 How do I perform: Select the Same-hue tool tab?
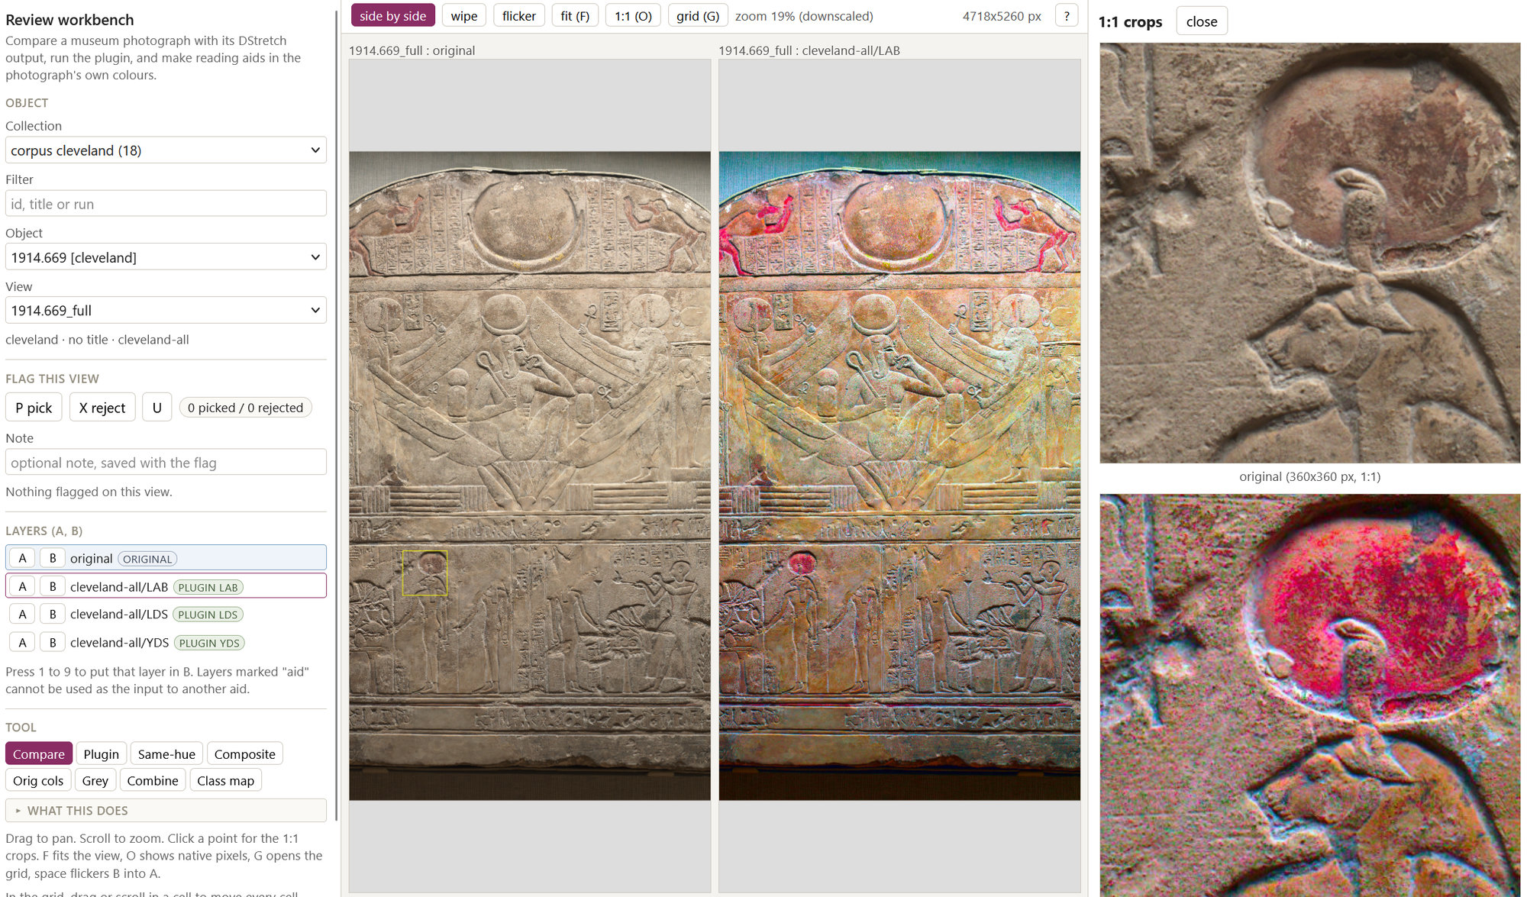coord(166,754)
